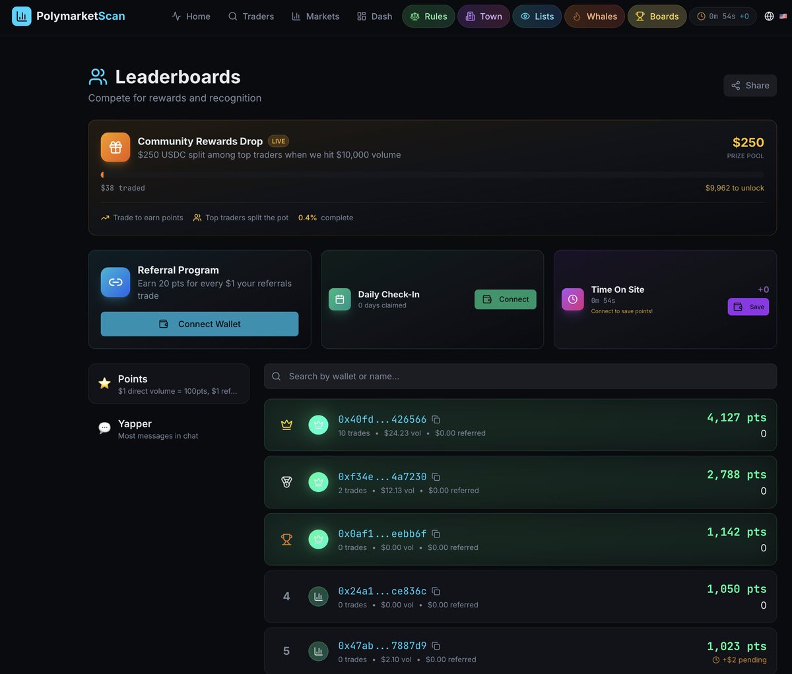The width and height of the screenshot is (792, 674).
Task: Click the LIVE badge
Action: click(x=279, y=141)
